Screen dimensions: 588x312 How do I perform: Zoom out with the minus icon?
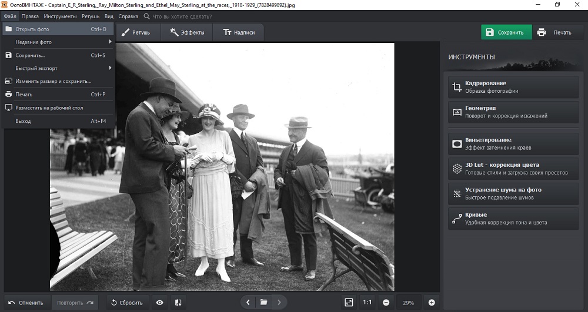coord(386,303)
